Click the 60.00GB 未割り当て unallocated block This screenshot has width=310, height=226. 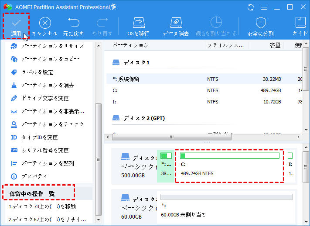[226, 207]
